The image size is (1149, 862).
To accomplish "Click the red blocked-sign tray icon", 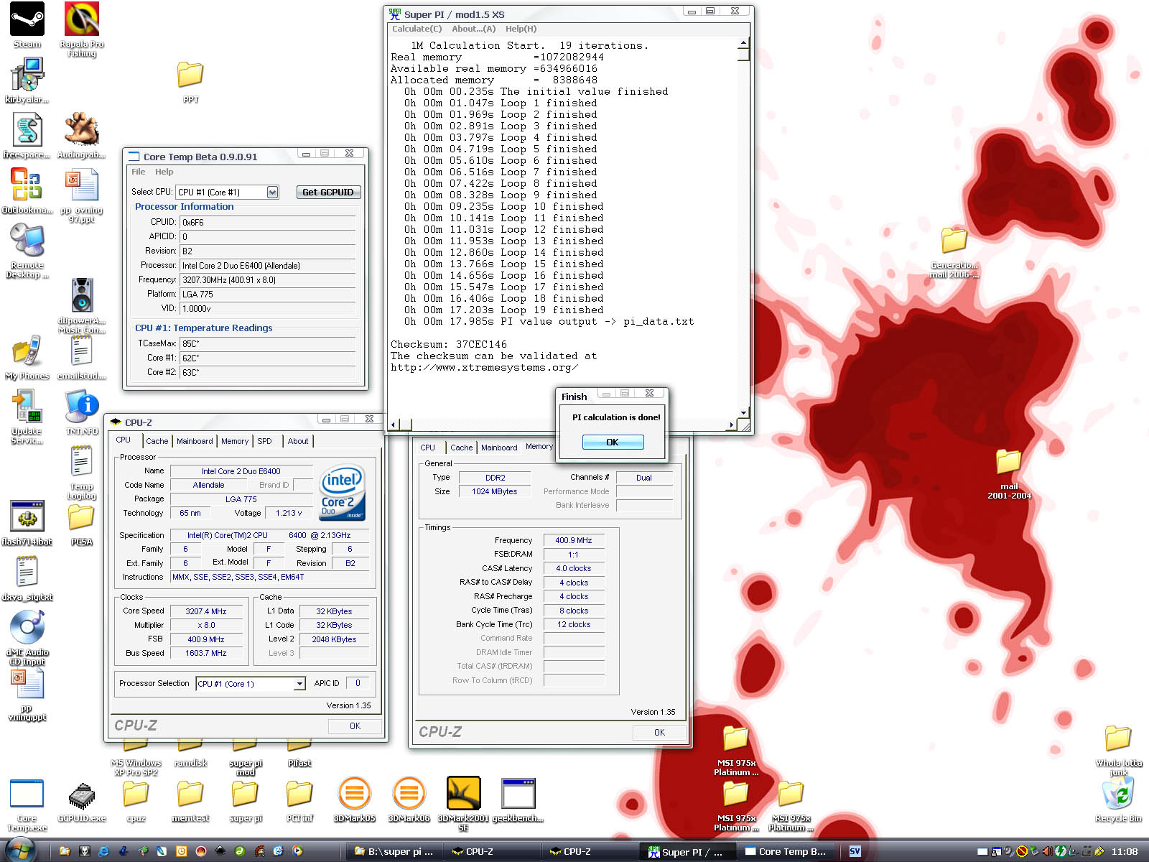I will [x=1022, y=851].
